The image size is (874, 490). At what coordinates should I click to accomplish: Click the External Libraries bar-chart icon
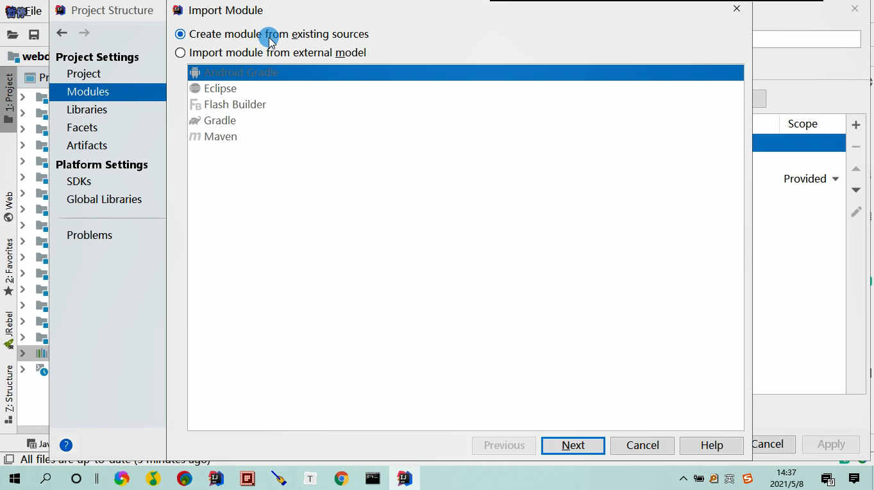[x=42, y=353]
